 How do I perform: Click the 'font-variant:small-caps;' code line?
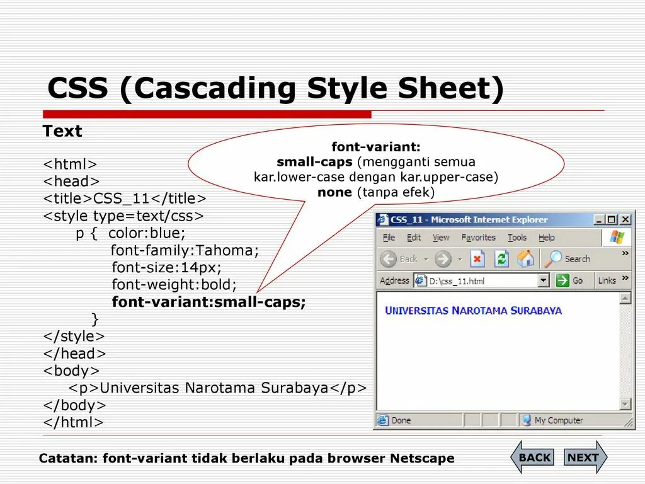coord(209,302)
